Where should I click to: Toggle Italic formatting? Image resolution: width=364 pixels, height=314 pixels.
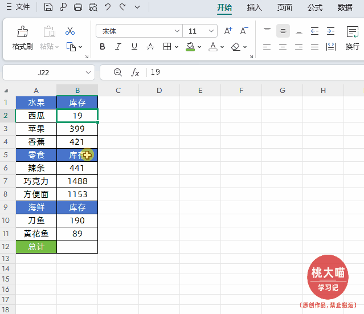(118, 47)
